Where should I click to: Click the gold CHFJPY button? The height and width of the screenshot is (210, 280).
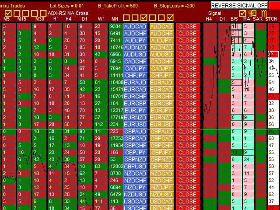[x=161, y=76]
